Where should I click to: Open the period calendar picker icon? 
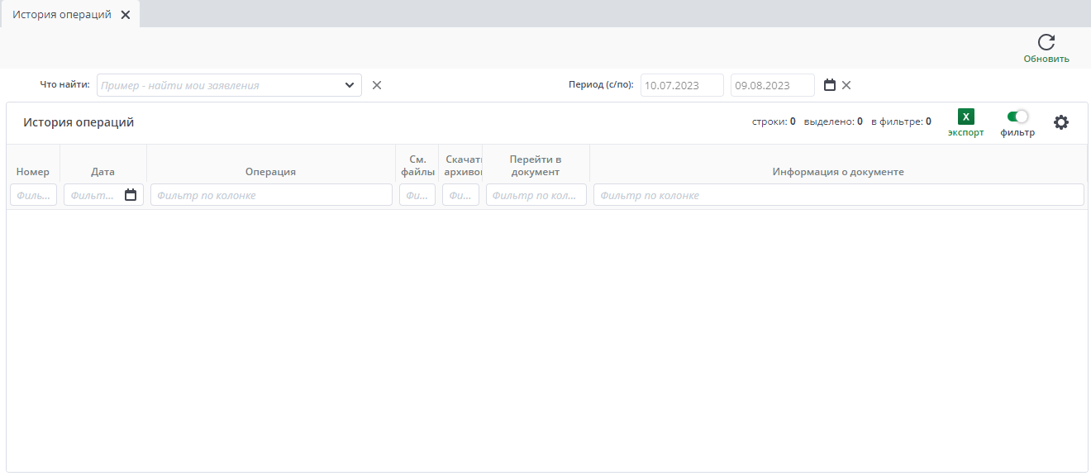[830, 85]
